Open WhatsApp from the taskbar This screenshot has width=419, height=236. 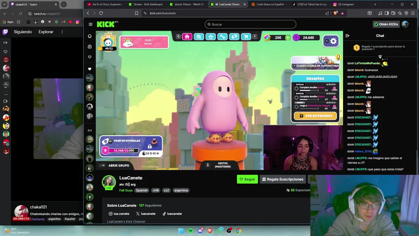[x=220, y=231]
